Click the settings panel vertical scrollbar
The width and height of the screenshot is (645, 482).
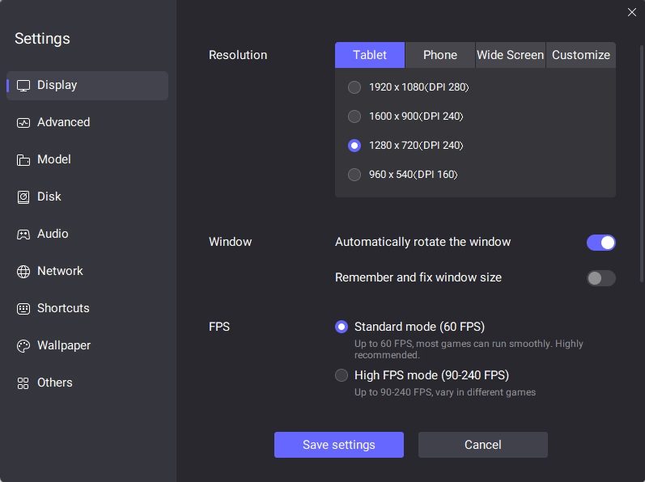(641, 164)
